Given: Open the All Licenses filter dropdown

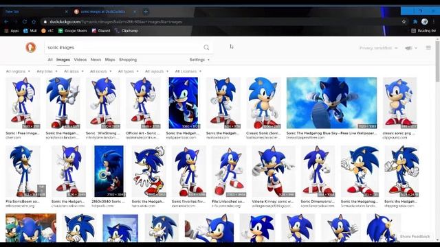Looking at the screenshot, I should (188, 71).
